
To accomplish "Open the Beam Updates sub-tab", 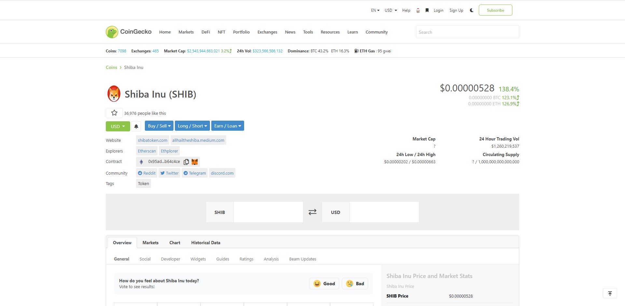I will 303,259.
